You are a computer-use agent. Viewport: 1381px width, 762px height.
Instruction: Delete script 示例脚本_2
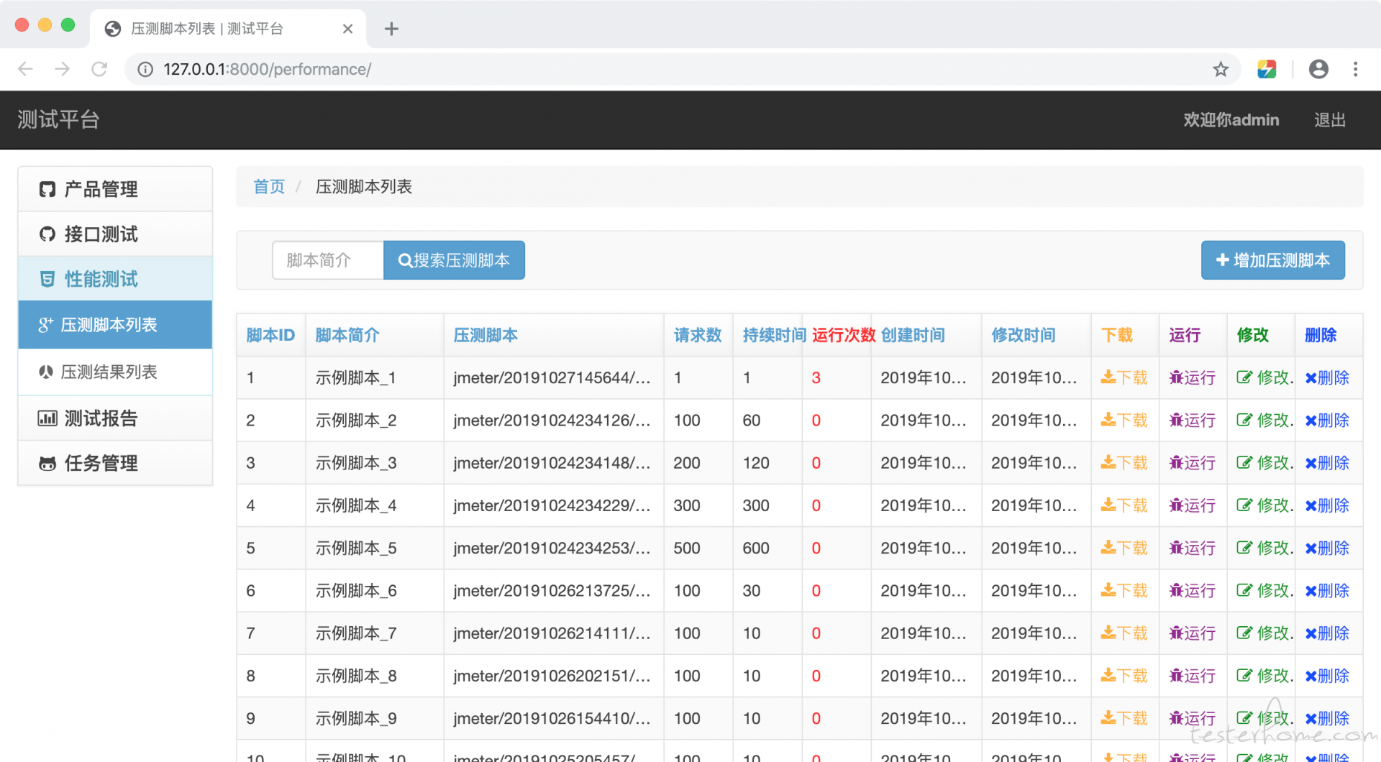point(1327,421)
